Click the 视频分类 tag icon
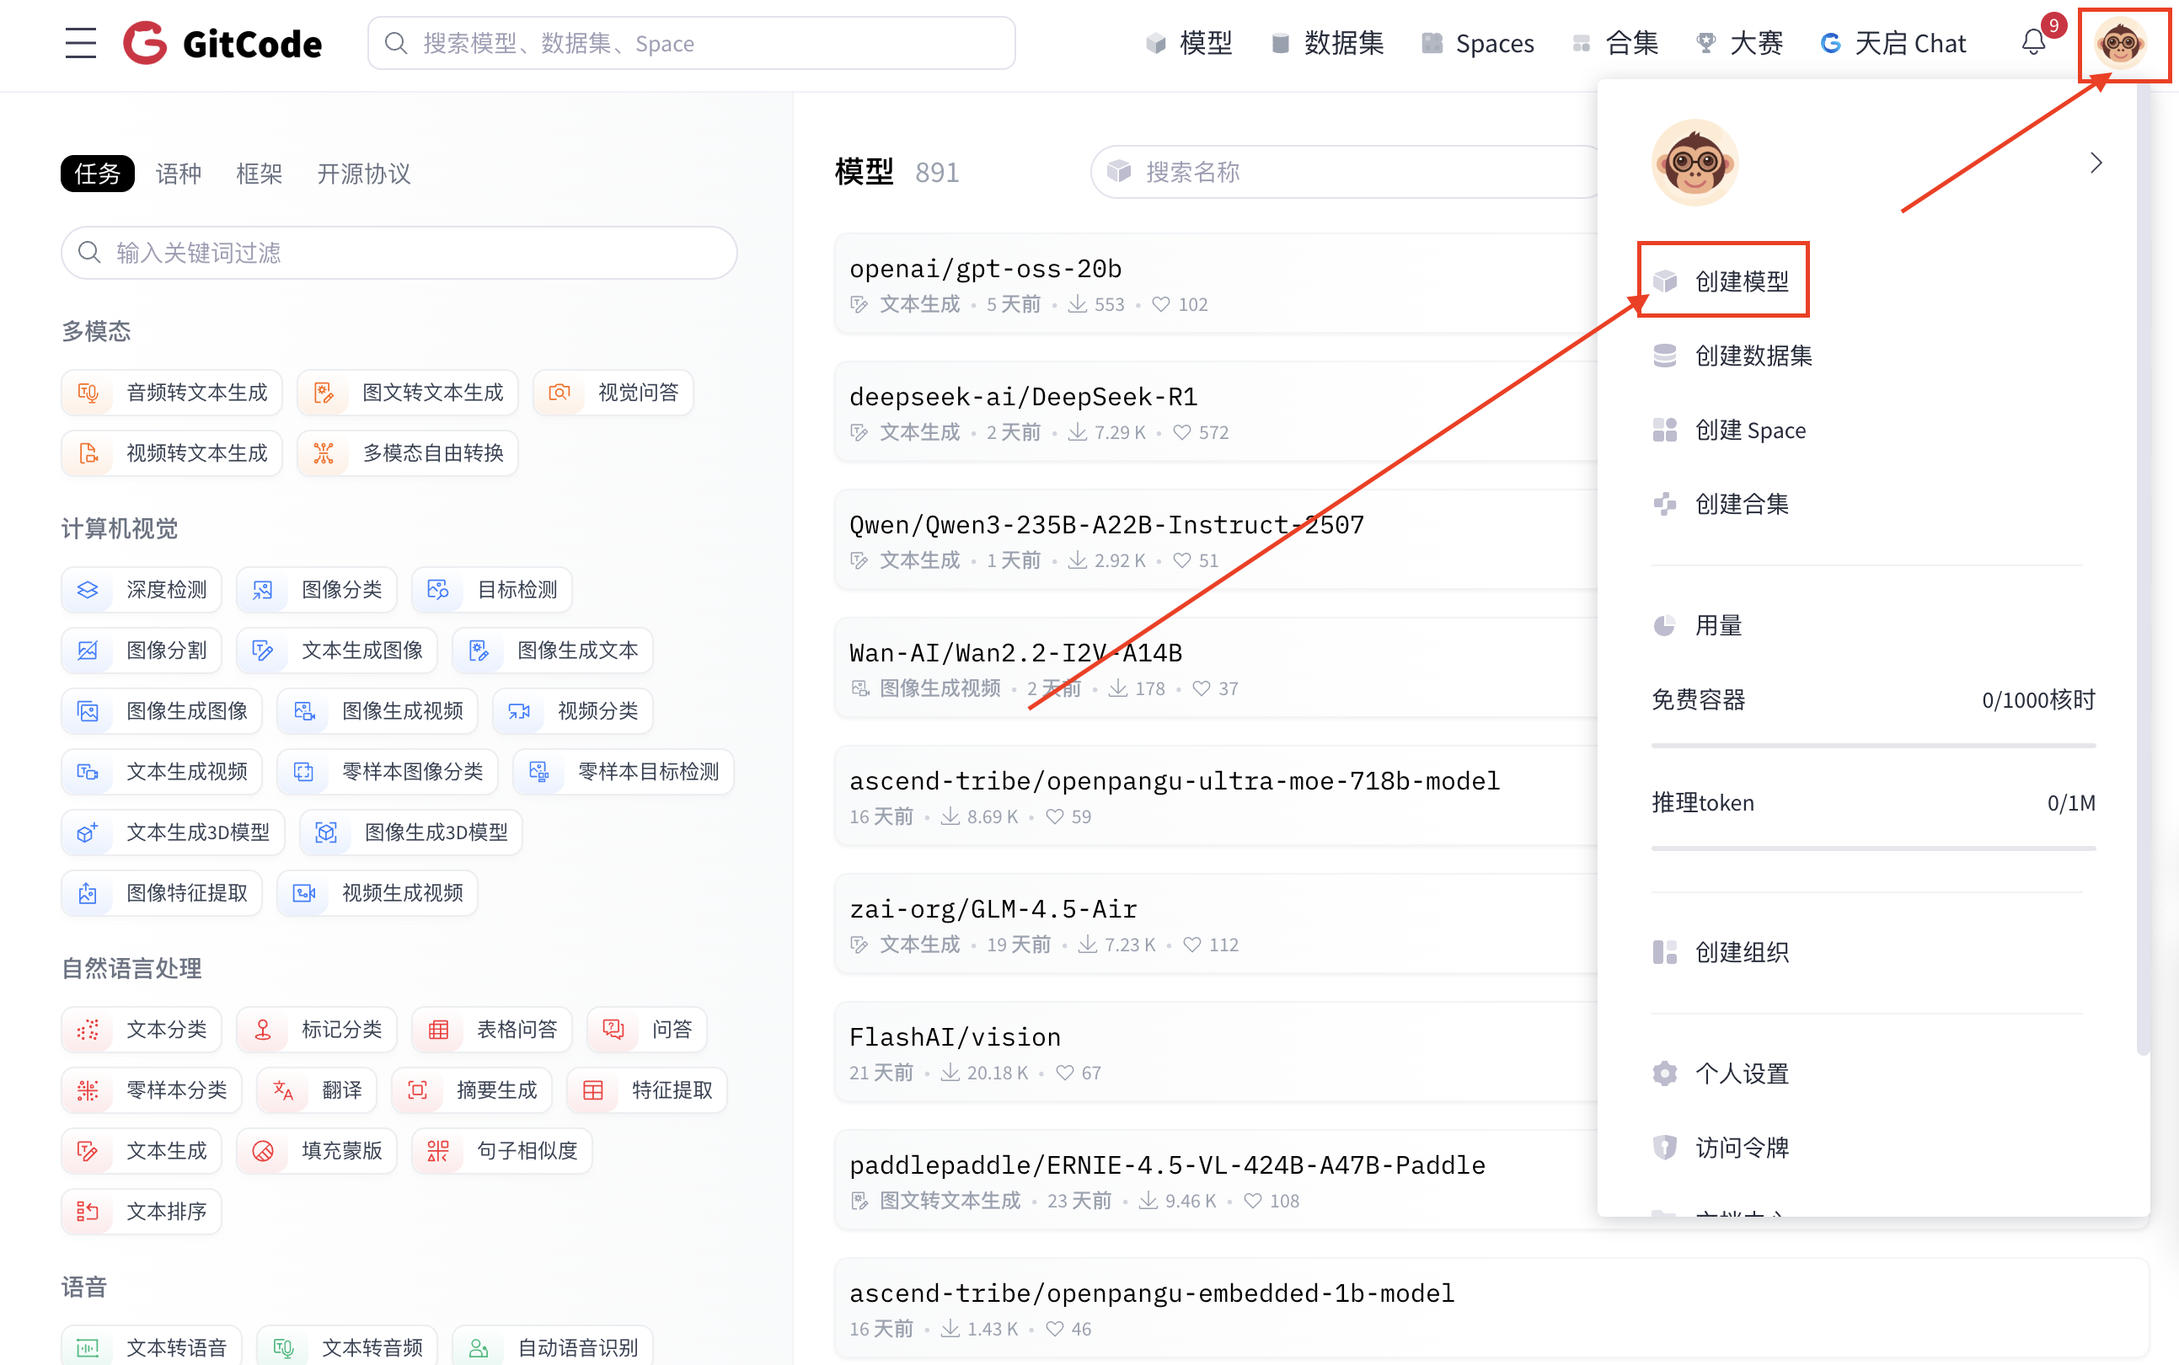Viewport: 2179px width, 1365px height. pos(519,711)
